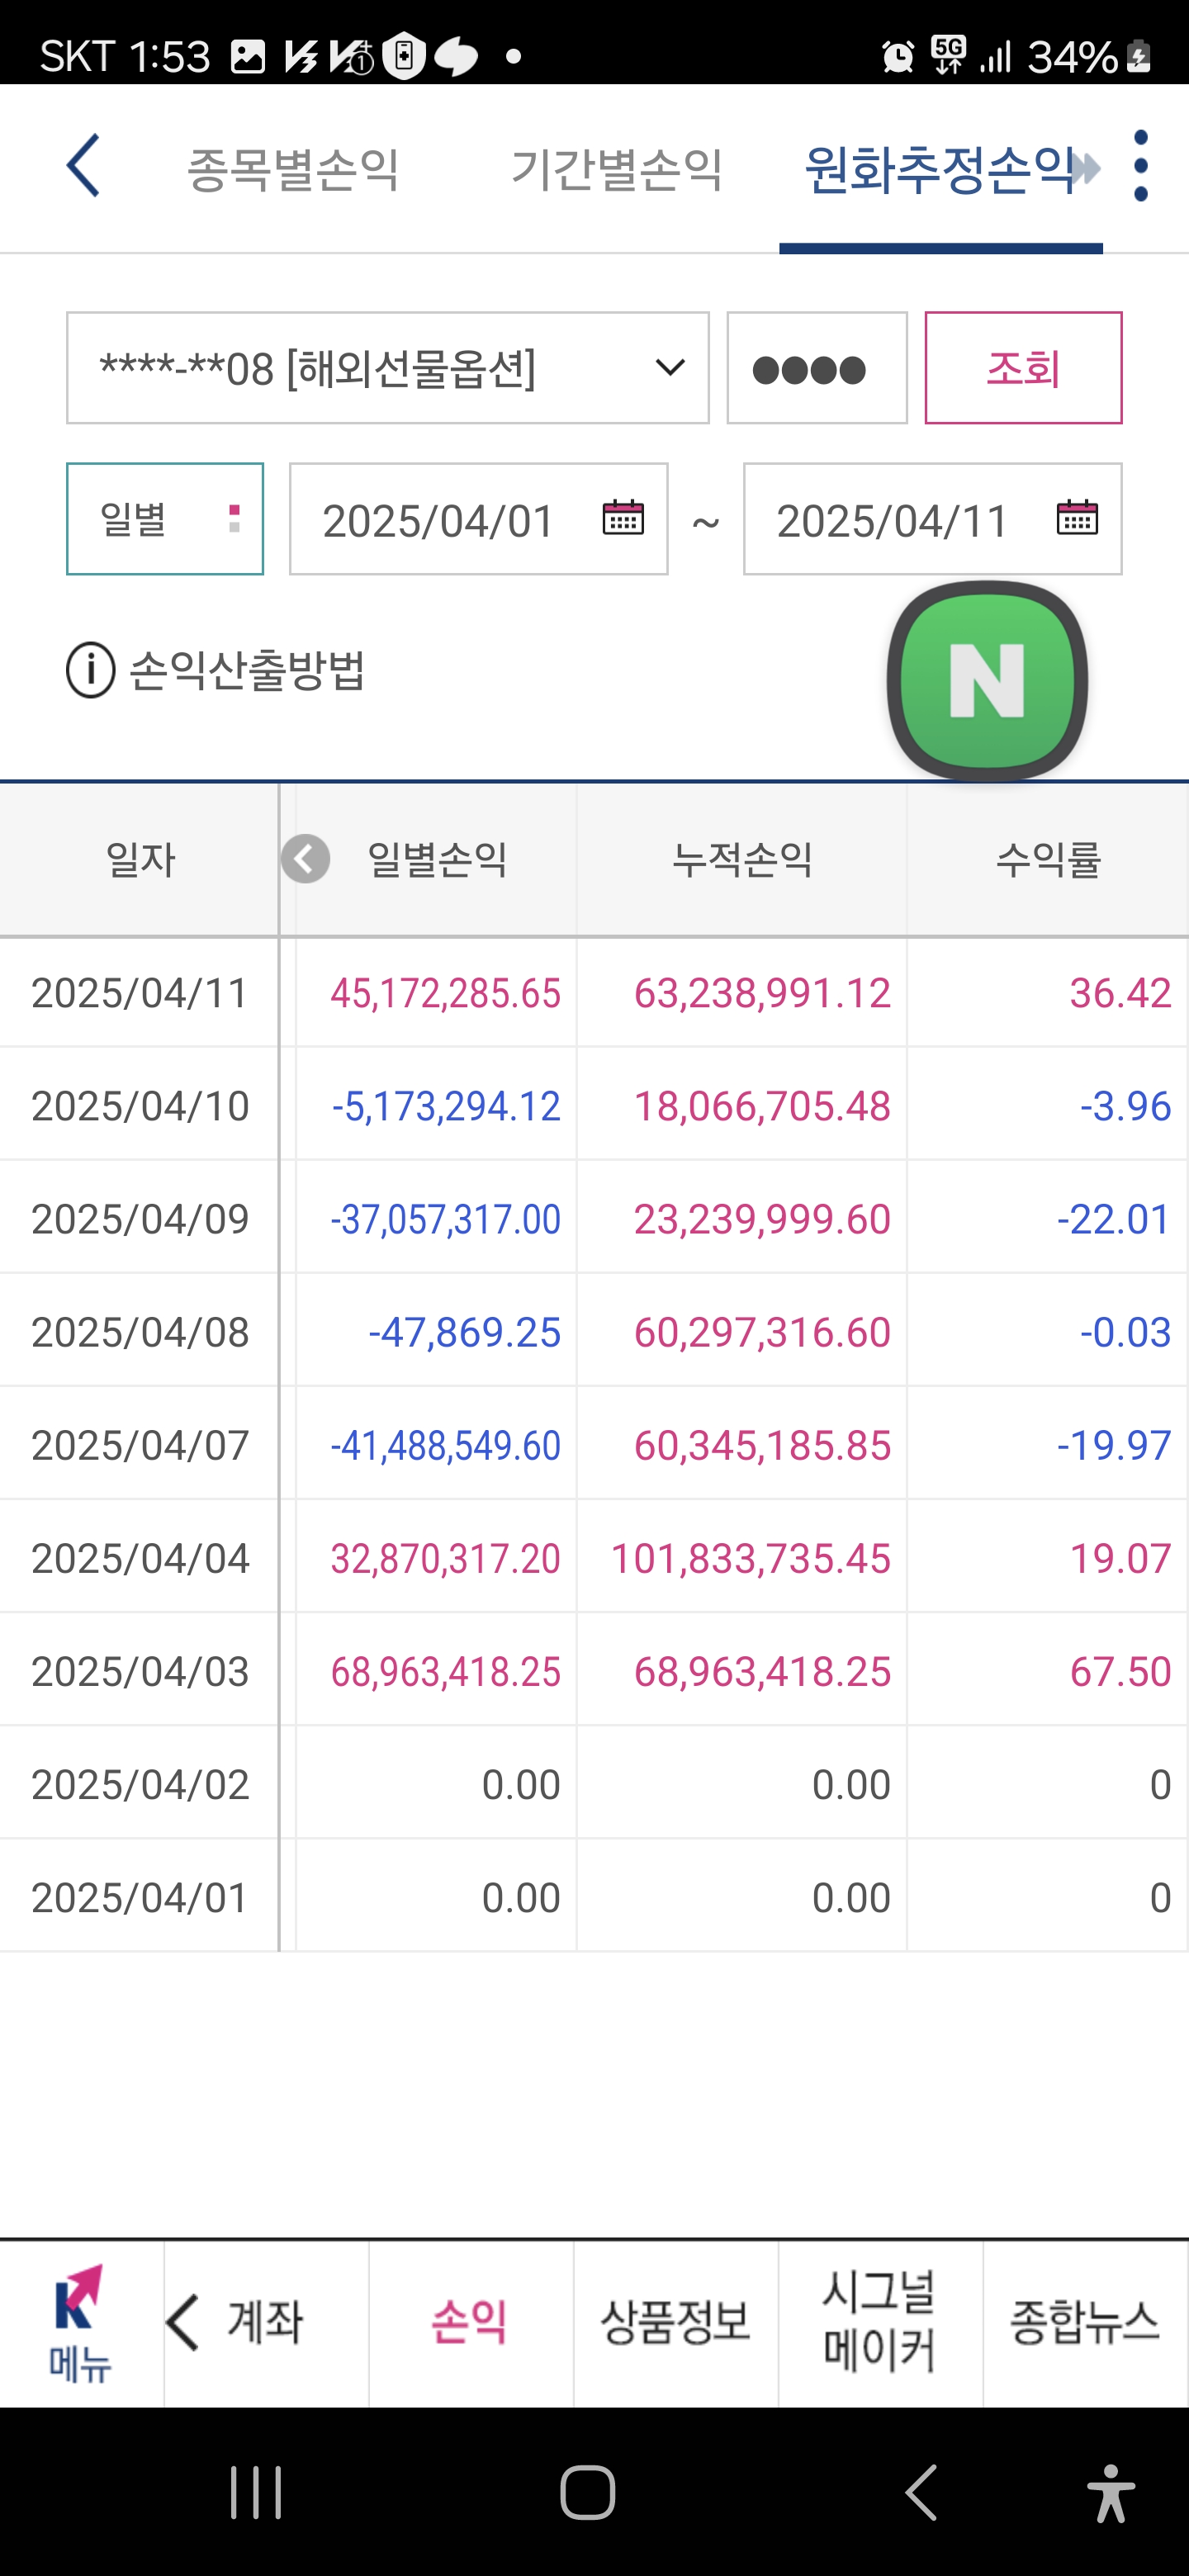This screenshot has height=2576, width=1189.
Task: Open the 손익 bottom menu item
Action: 470,2322
